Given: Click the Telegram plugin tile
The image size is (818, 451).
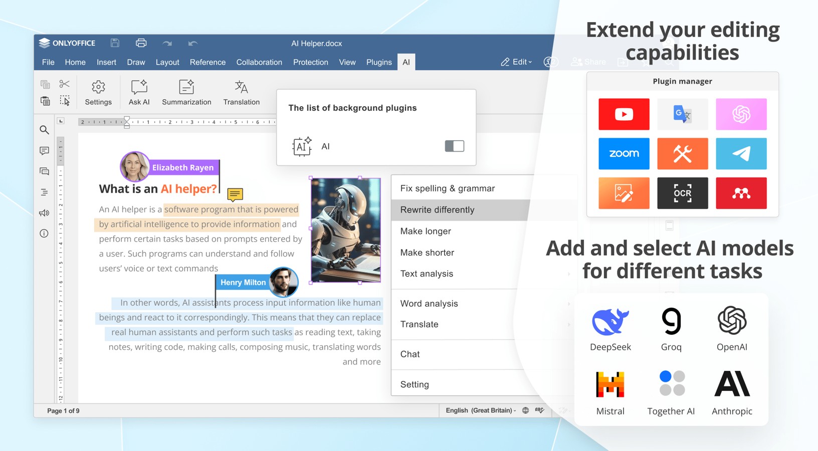Looking at the screenshot, I should pos(741,154).
